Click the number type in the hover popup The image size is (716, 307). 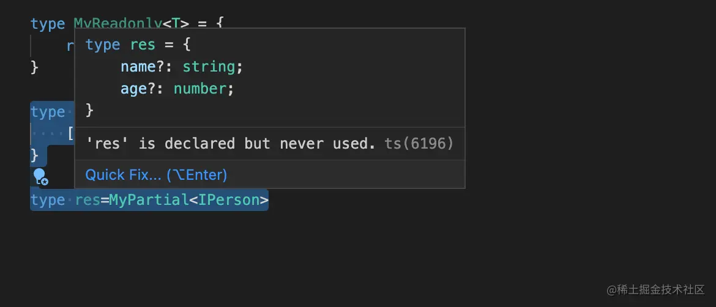200,89
